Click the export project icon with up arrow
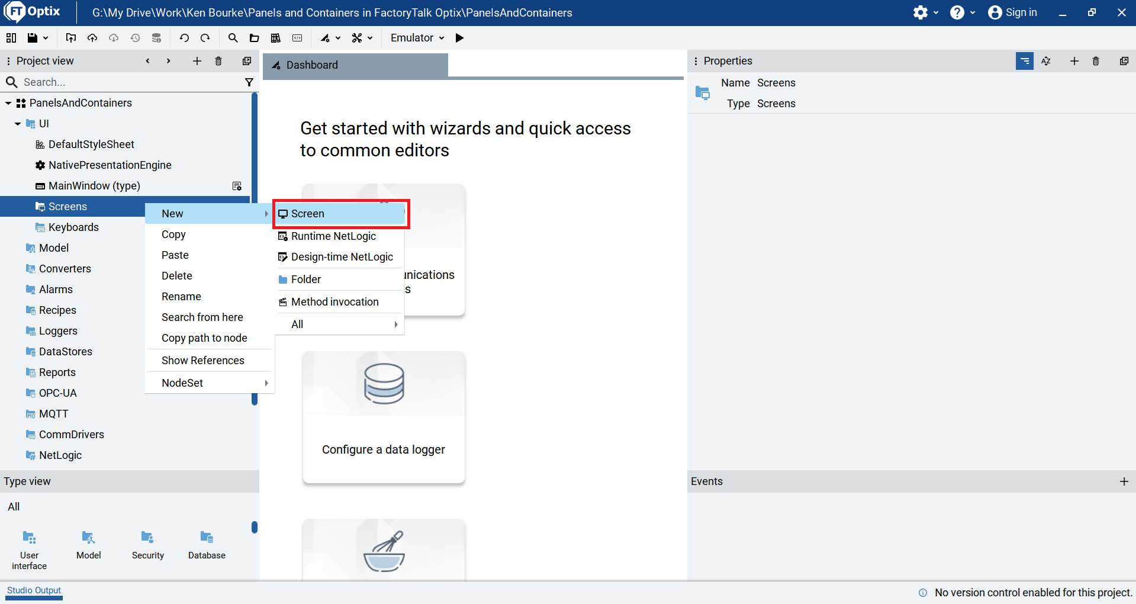This screenshot has height=604, width=1136. [x=71, y=38]
